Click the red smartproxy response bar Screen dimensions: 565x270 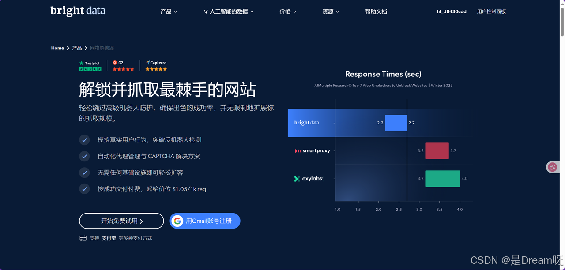pyautogui.click(x=437, y=151)
